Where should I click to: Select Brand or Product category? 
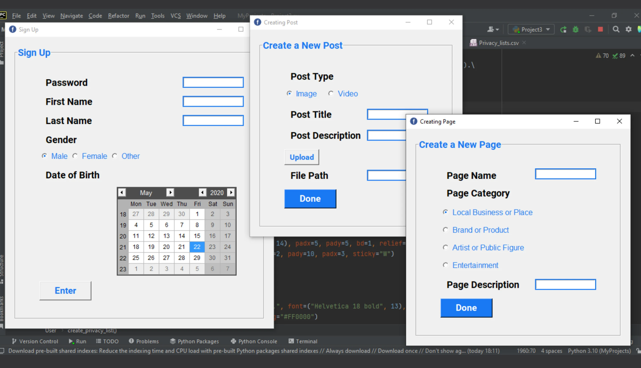point(445,230)
